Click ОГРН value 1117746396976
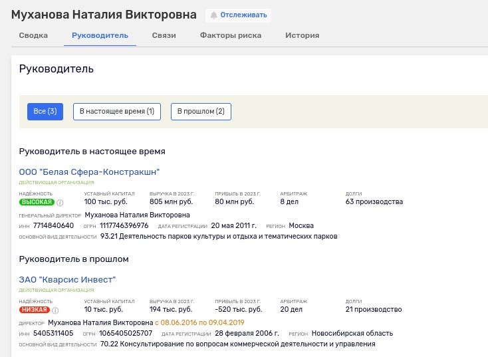The width and height of the screenshot is (488, 357). click(124, 225)
